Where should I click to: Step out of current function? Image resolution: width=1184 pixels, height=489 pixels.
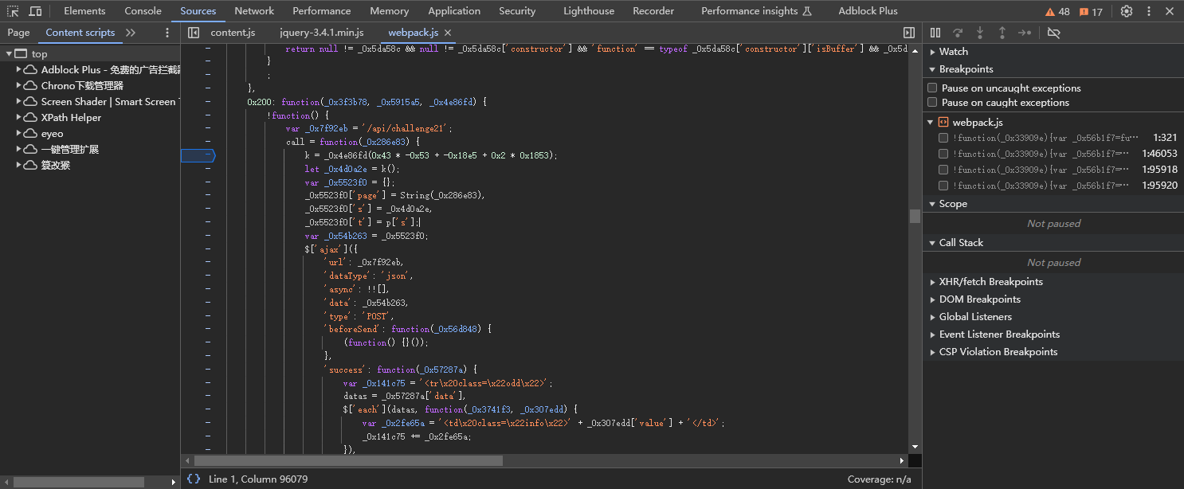tap(1002, 33)
